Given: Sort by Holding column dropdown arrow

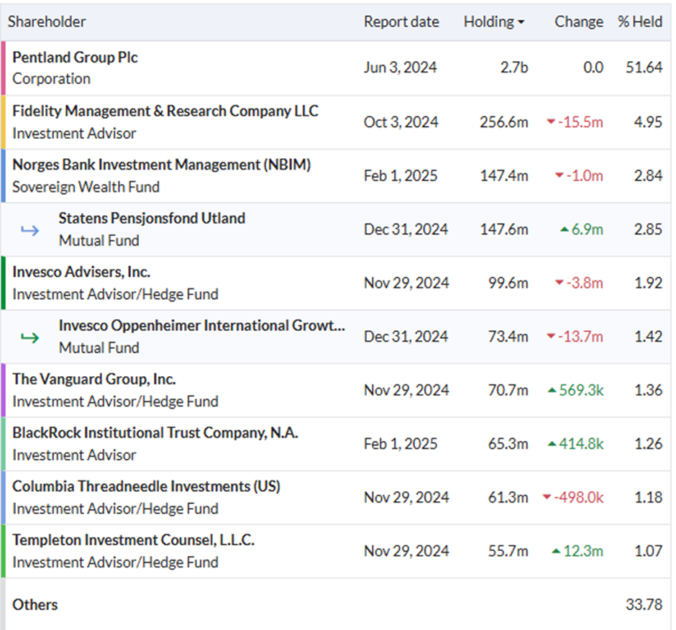Looking at the screenshot, I should (521, 22).
